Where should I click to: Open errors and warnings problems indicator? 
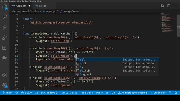click(x=26, y=93)
